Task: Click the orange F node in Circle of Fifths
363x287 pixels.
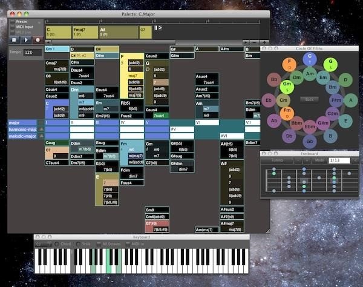Action: [289, 64]
